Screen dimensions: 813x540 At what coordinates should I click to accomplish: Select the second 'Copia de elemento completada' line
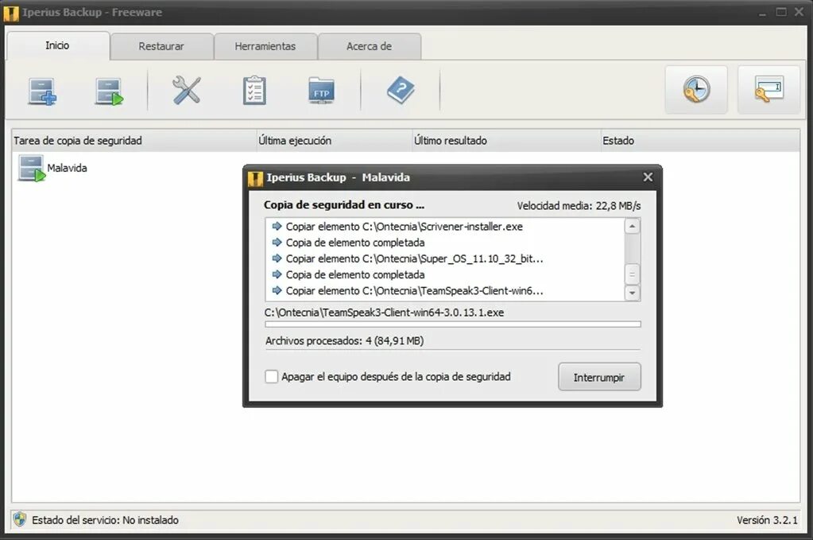pyautogui.click(x=348, y=275)
